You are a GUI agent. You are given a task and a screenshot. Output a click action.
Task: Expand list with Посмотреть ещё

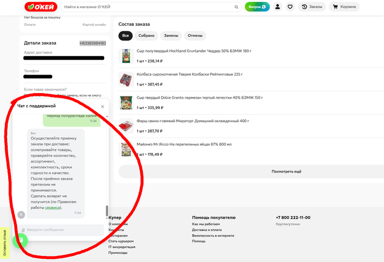point(286,172)
